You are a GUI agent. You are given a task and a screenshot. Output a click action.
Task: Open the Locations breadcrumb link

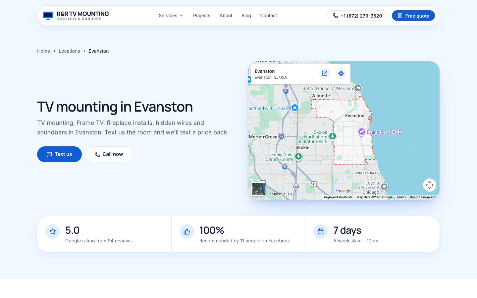[x=69, y=51]
